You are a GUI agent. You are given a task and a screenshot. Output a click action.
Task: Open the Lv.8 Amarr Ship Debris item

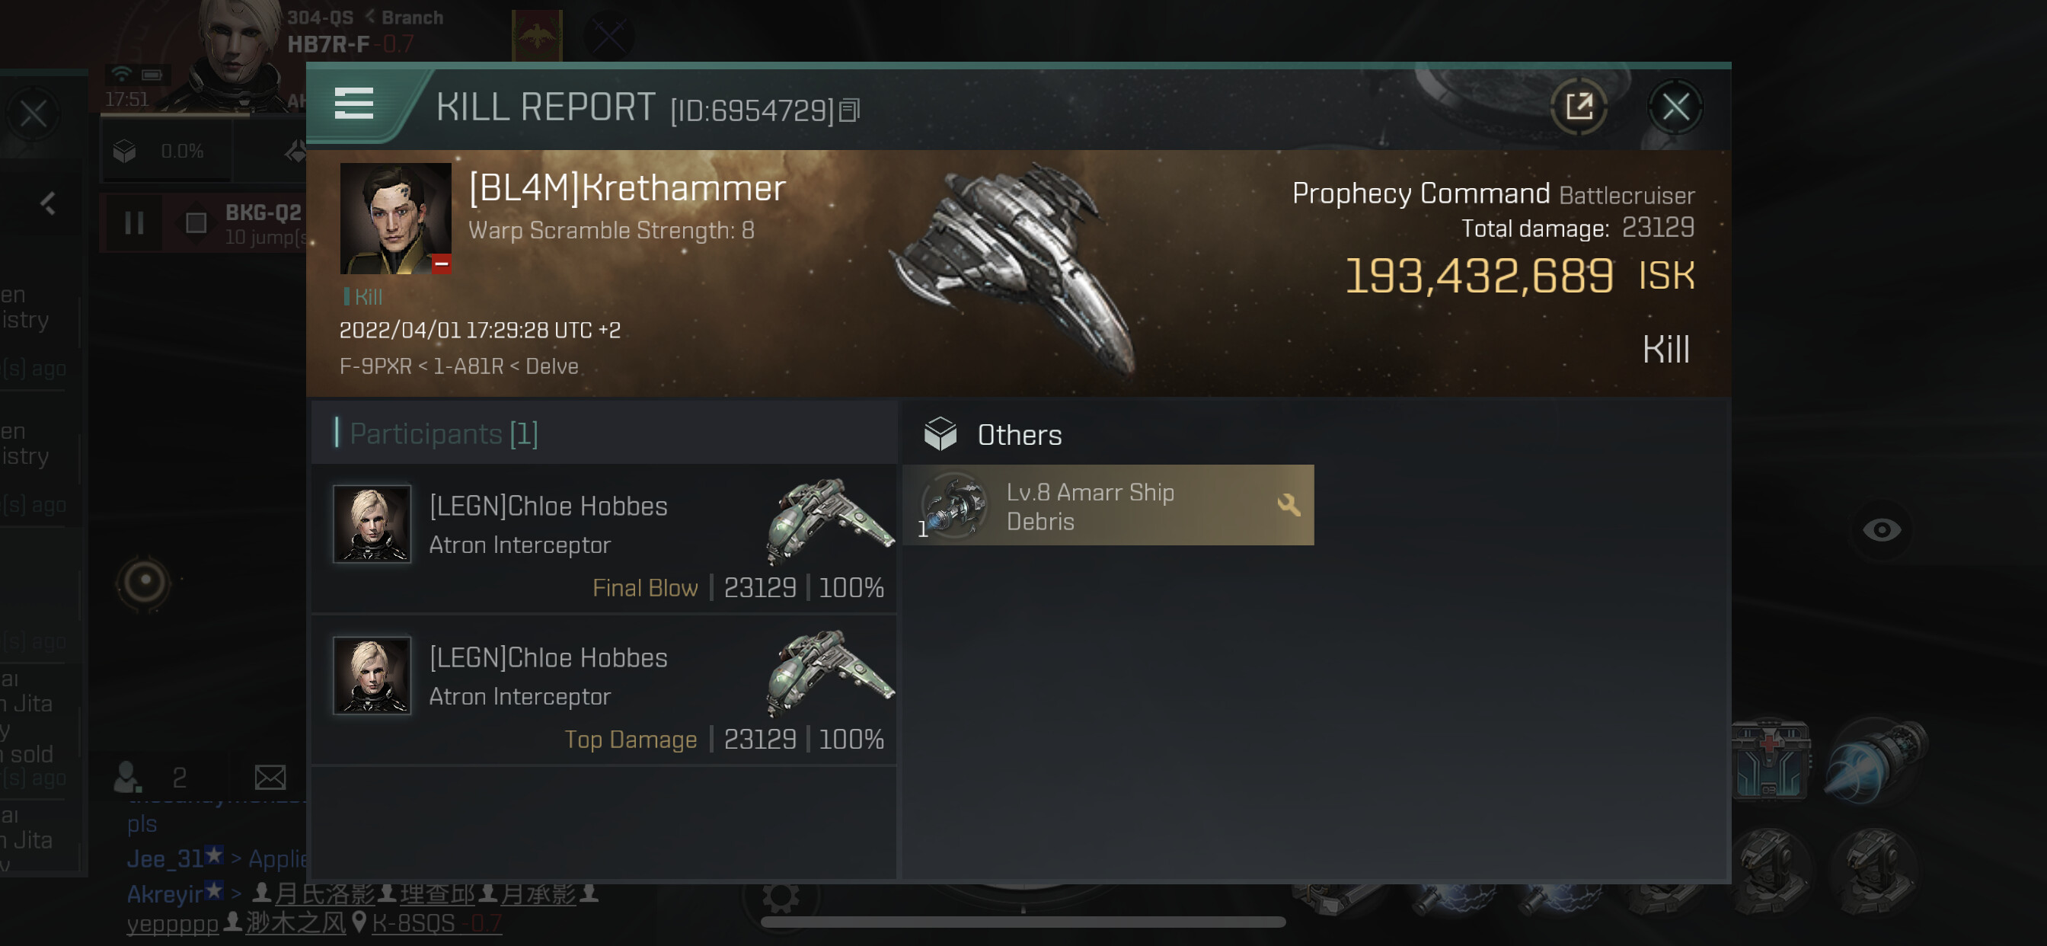[1089, 506]
